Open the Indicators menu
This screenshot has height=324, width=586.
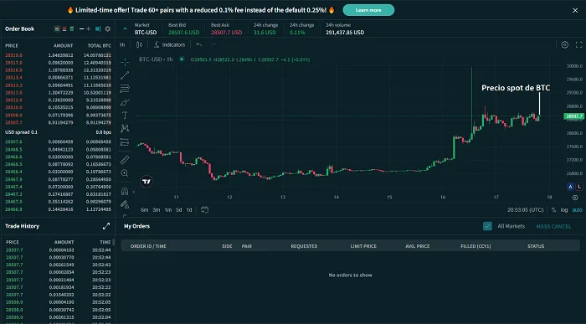(169, 45)
